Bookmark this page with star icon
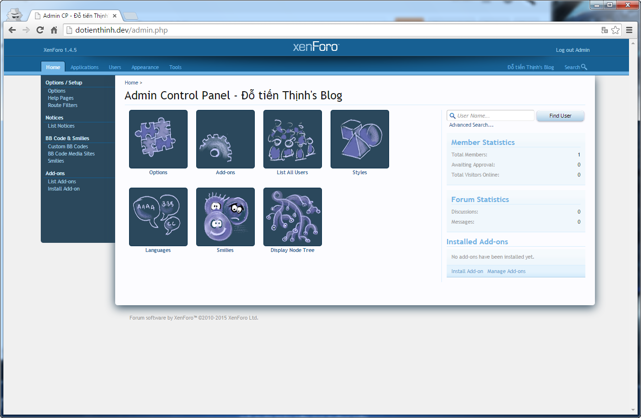 616,30
